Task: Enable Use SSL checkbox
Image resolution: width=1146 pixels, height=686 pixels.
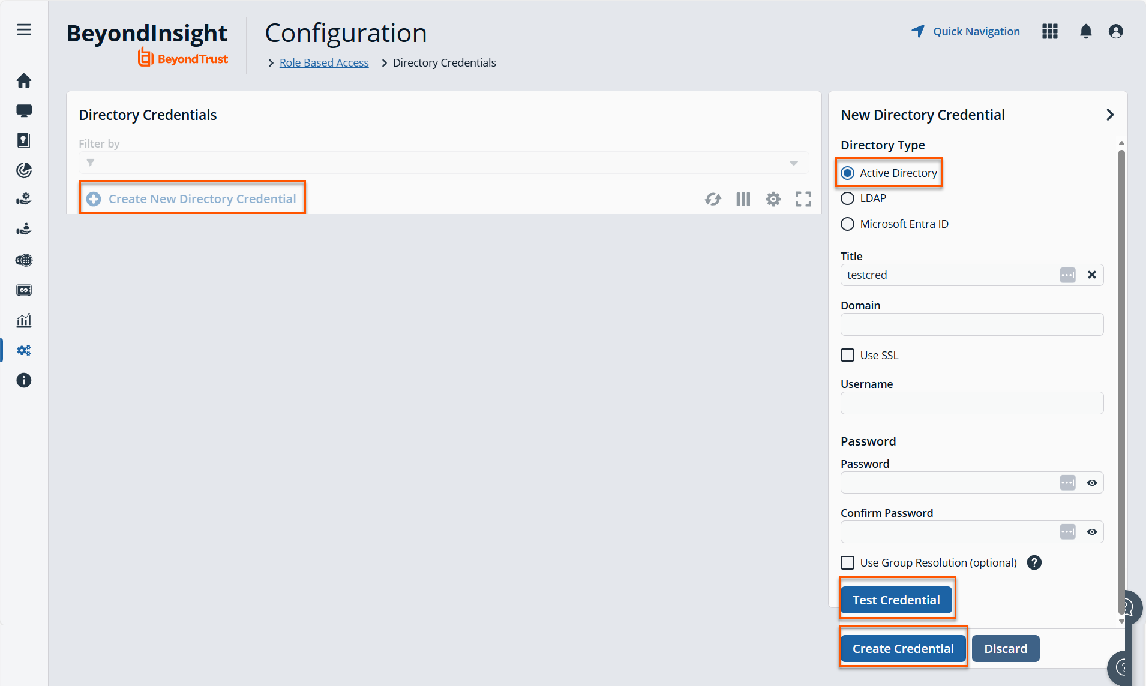Action: 847,355
